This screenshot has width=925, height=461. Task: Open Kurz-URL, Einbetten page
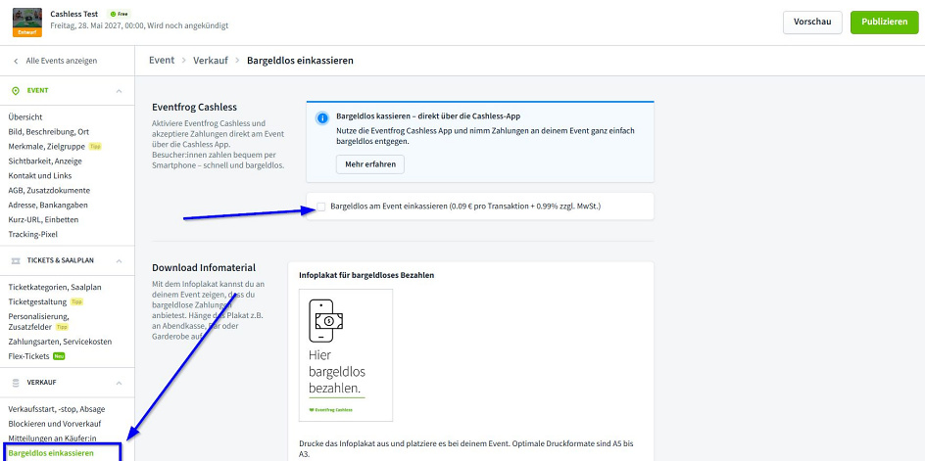point(44,219)
